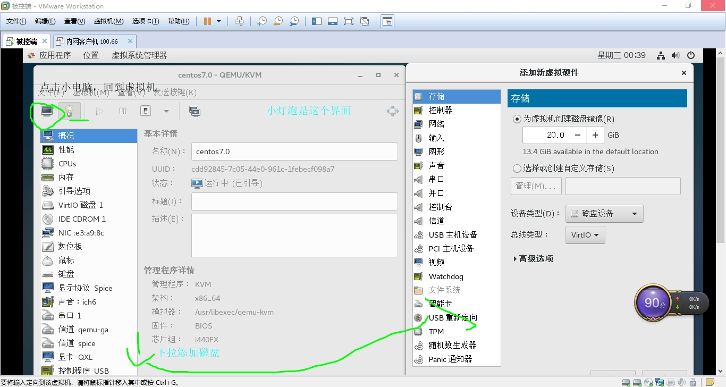726x387 pixels.
Task: Click the Pause VM icon in virt-manager
Action: 122,111
